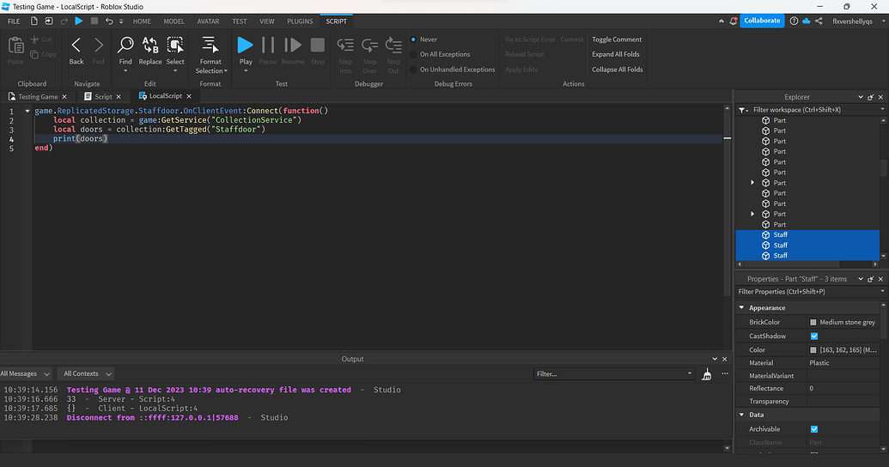This screenshot has width=889, height=467.
Task: Open the Format Selection dropdown arrow
Action: point(226,71)
